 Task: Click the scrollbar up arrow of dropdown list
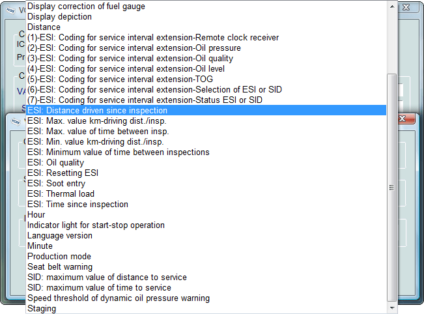(392, 7)
